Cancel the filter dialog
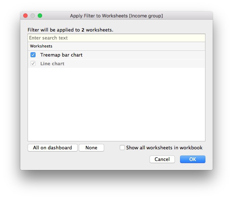This screenshot has width=233, height=199. [x=162, y=159]
